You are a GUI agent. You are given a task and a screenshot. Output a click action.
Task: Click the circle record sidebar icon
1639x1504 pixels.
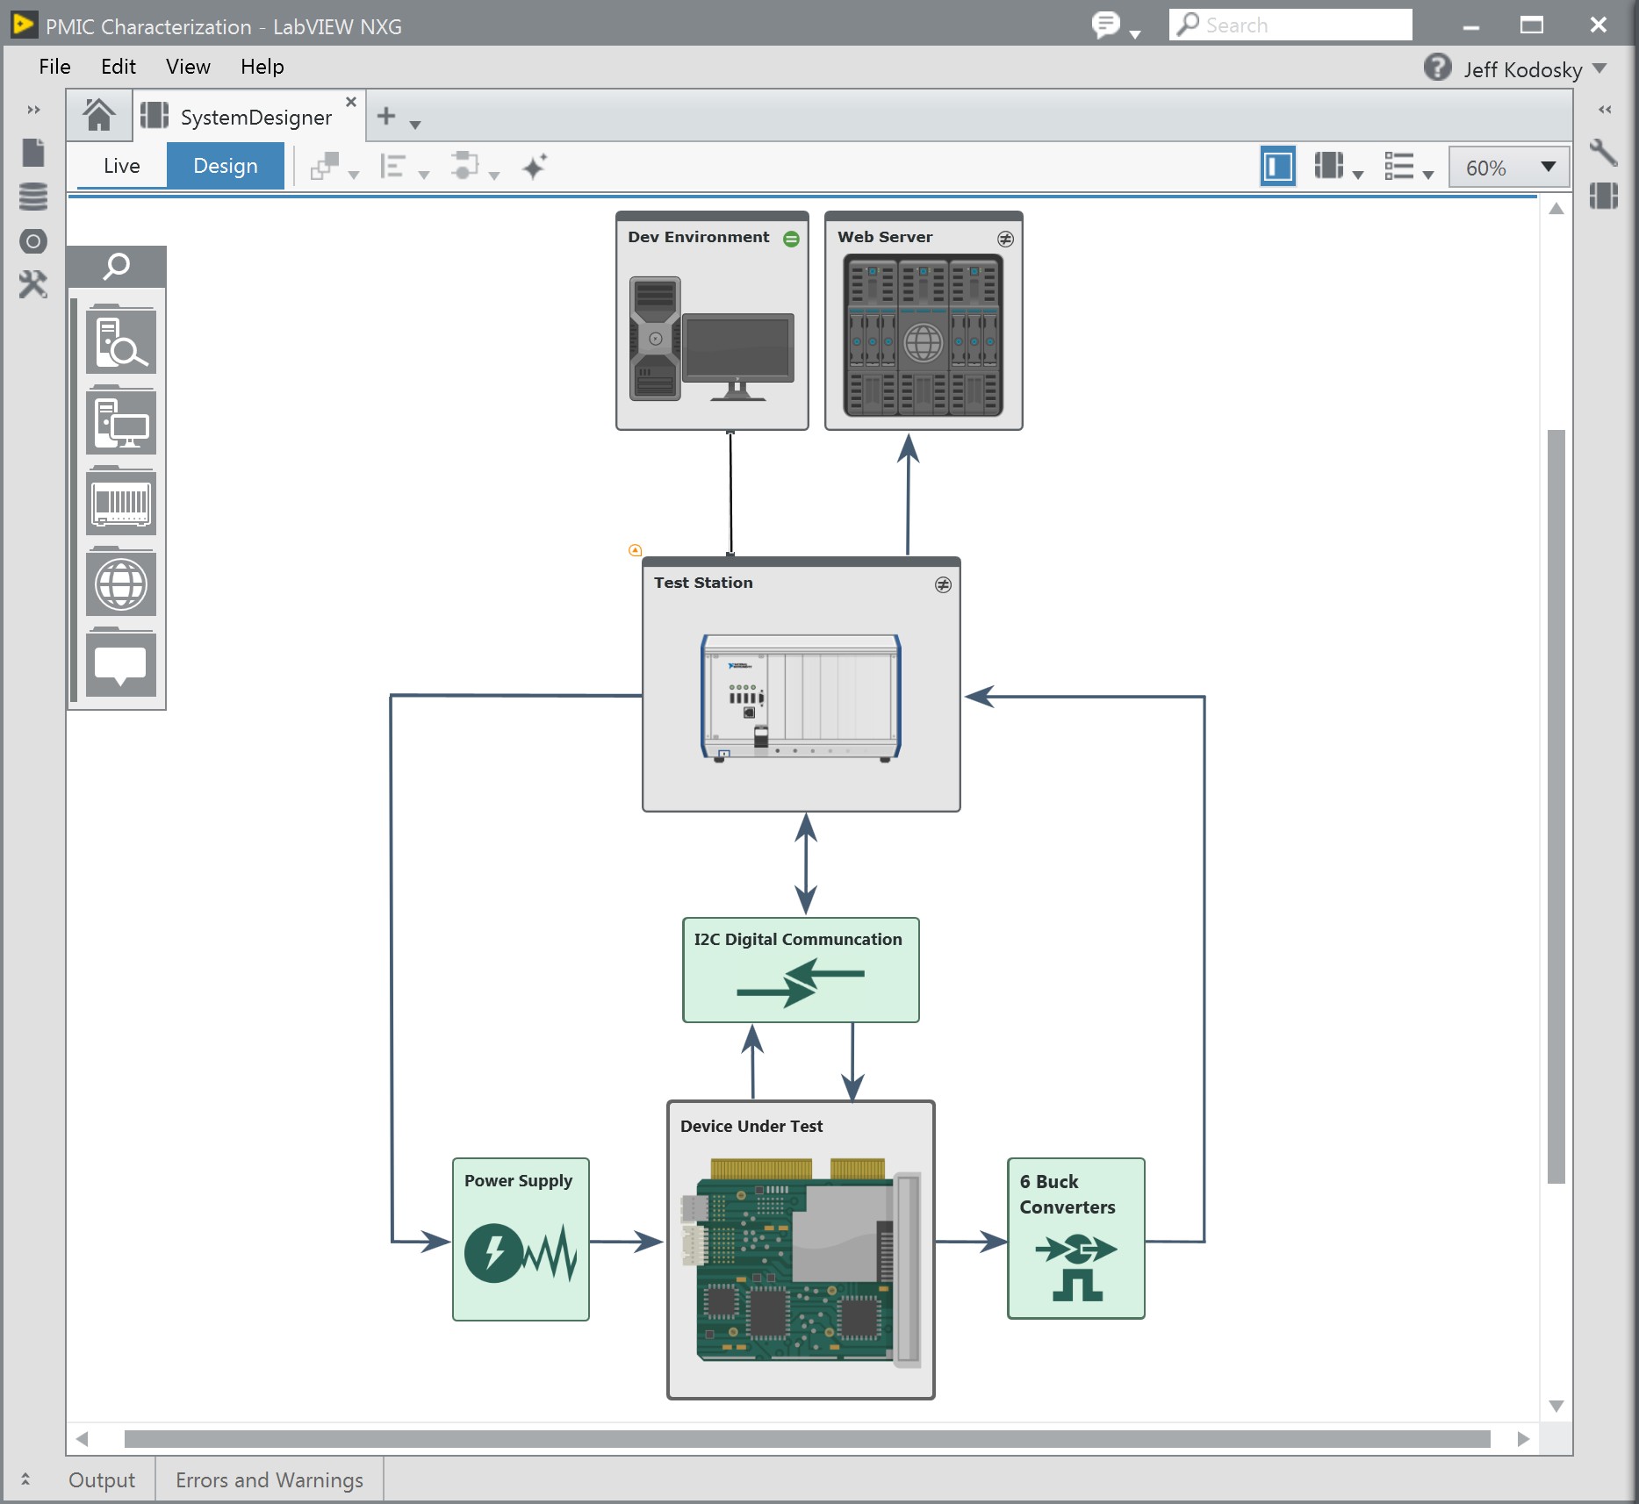pos(33,241)
